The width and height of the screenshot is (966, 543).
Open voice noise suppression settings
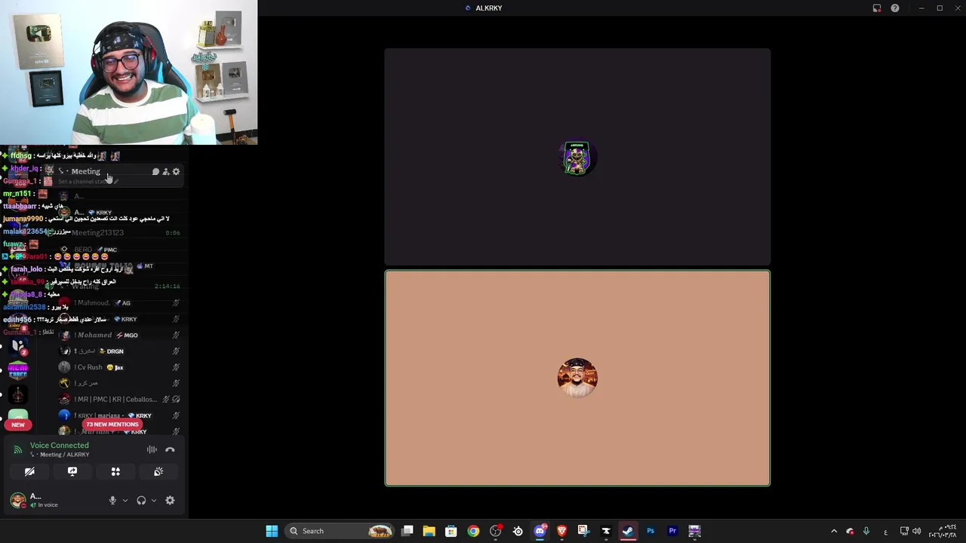click(x=152, y=449)
